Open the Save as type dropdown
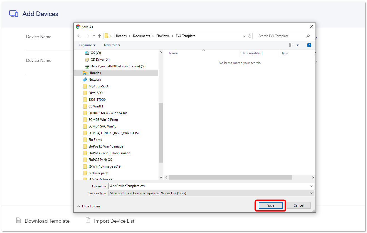Image resolution: width=367 pixels, height=233 pixels. click(x=211, y=193)
